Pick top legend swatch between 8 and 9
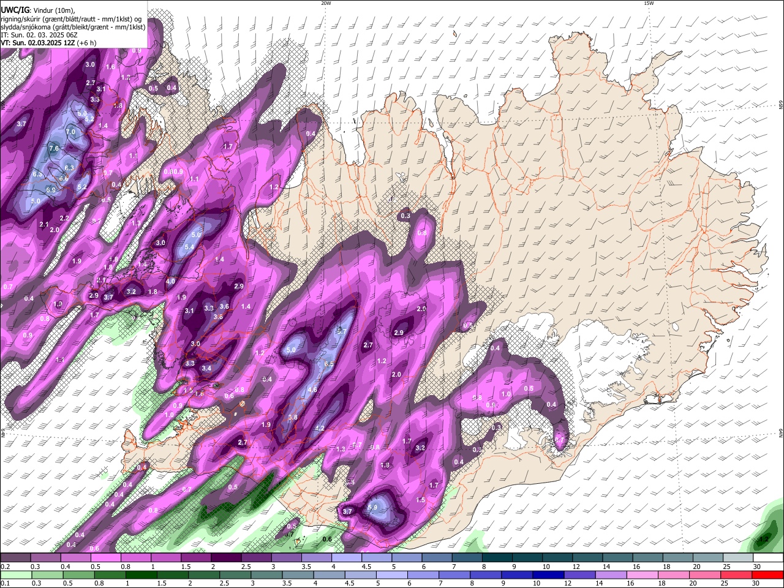This screenshot has height=588, width=784. 497,558
